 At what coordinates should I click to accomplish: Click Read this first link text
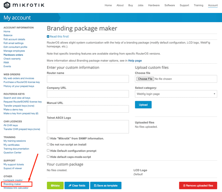click(59, 37)
